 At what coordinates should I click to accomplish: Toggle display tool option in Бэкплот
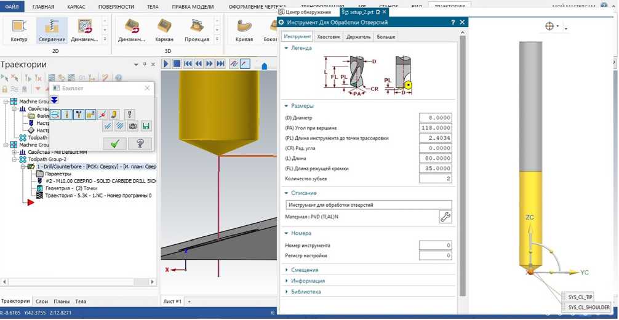pos(67,114)
